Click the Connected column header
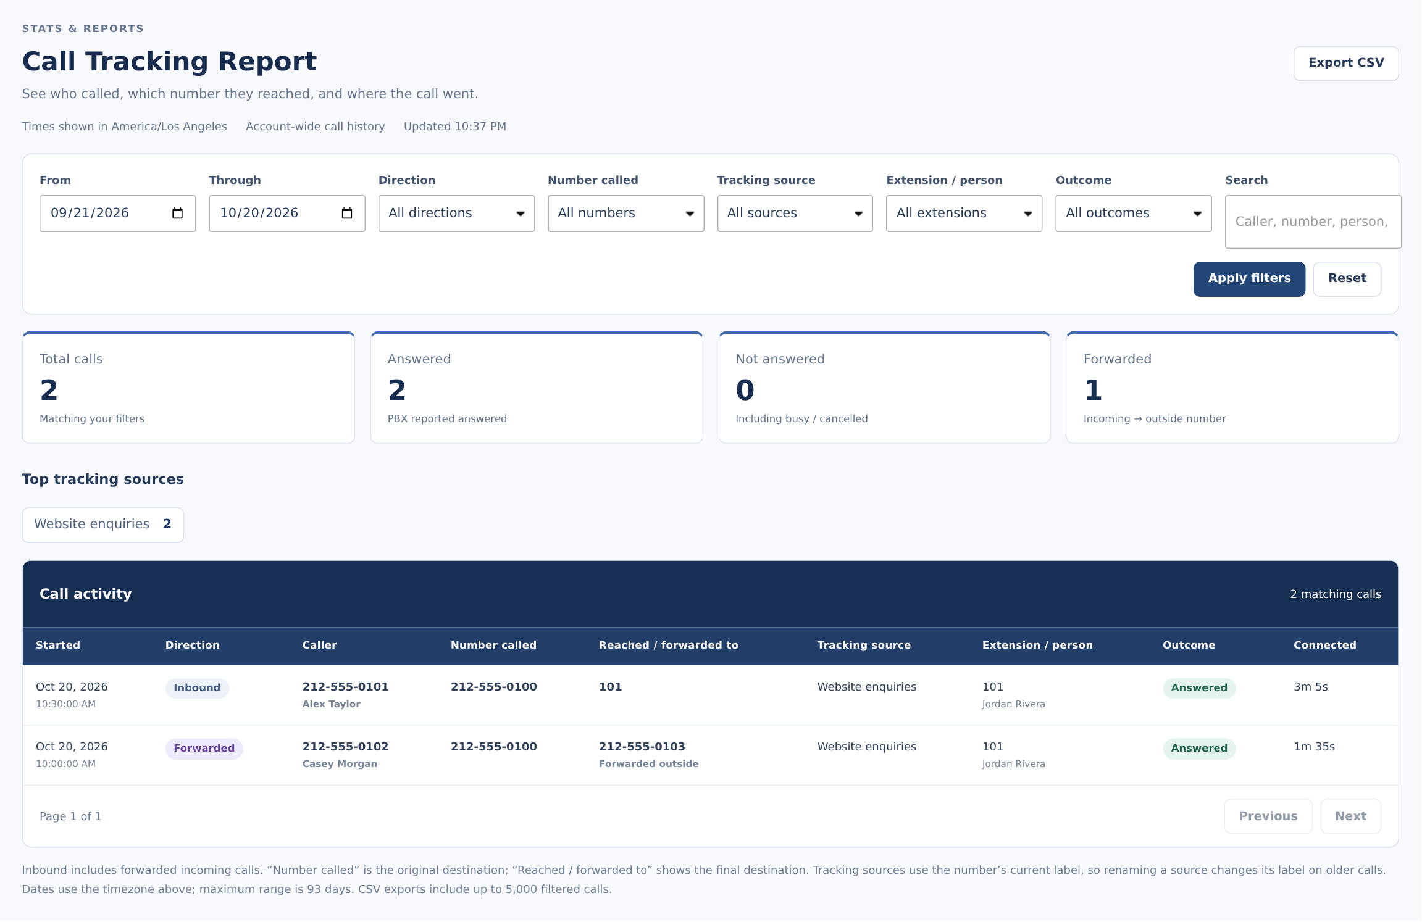1422x922 pixels. (x=1324, y=645)
